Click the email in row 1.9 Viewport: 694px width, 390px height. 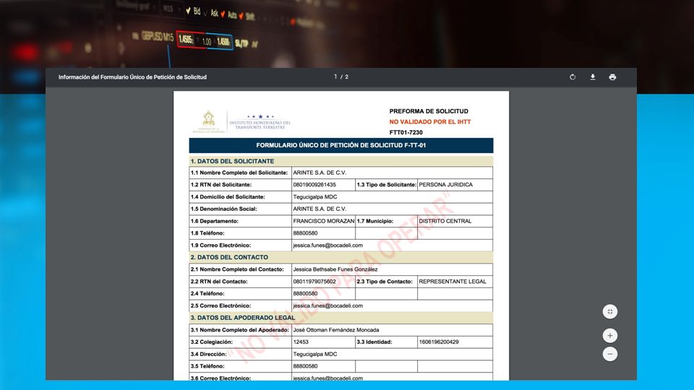(327, 246)
